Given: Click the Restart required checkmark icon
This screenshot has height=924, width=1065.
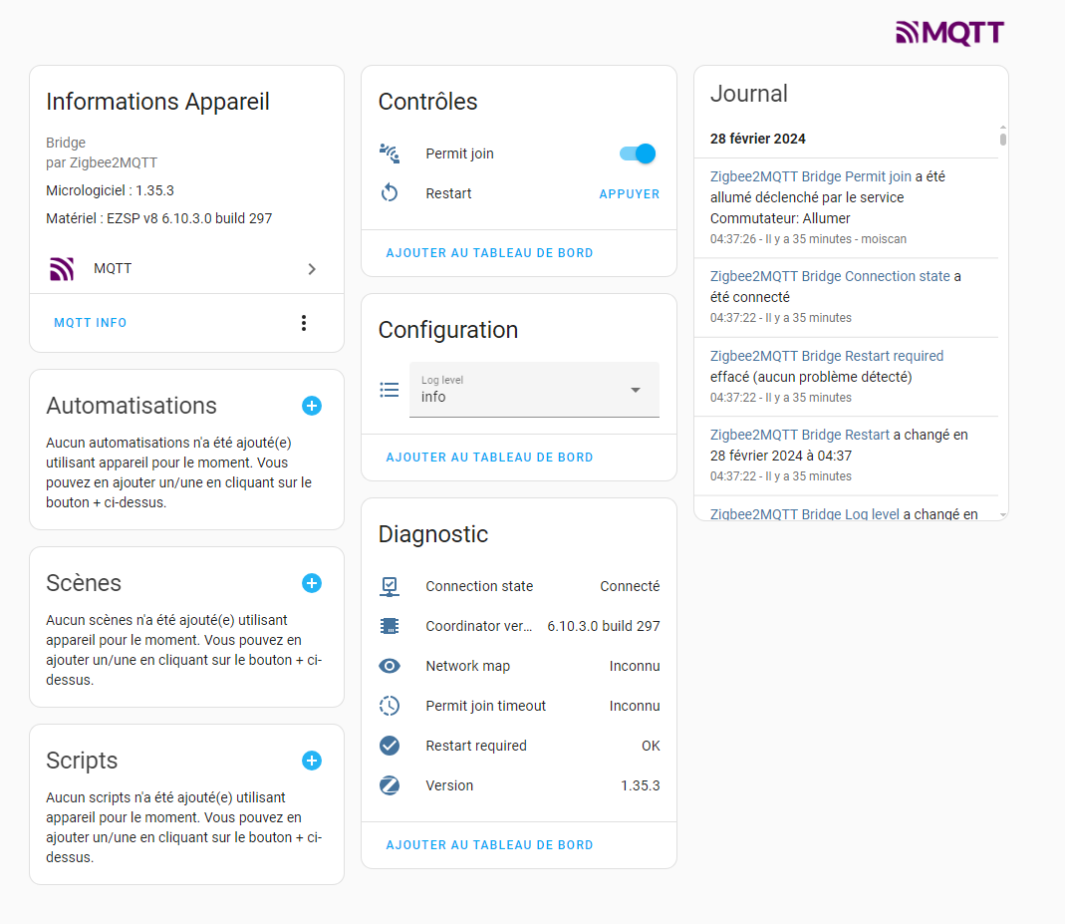Looking at the screenshot, I should click(390, 746).
